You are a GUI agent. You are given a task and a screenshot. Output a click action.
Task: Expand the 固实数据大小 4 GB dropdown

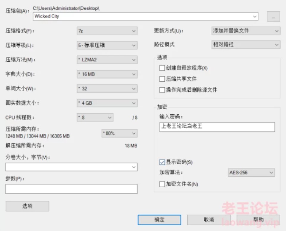click(x=107, y=103)
